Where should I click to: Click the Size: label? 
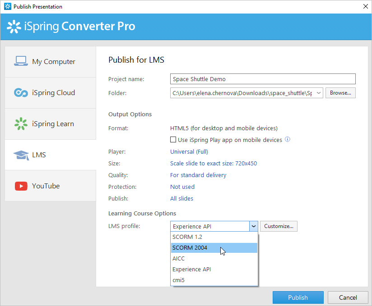(x=114, y=164)
